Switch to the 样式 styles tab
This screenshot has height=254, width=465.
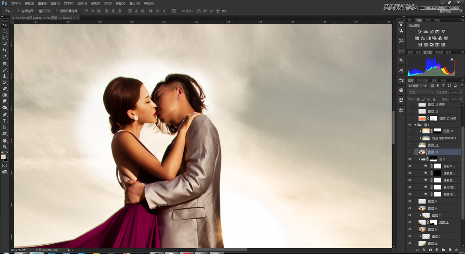pyautogui.click(x=428, y=20)
